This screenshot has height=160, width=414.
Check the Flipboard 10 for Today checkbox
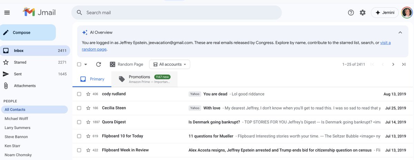[79, 136]
